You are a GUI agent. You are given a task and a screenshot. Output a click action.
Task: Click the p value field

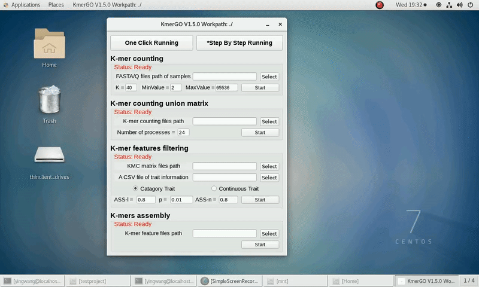181,200
